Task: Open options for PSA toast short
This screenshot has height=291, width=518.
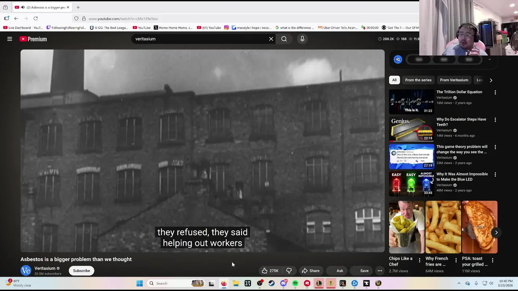Action: tap(493, 261)
